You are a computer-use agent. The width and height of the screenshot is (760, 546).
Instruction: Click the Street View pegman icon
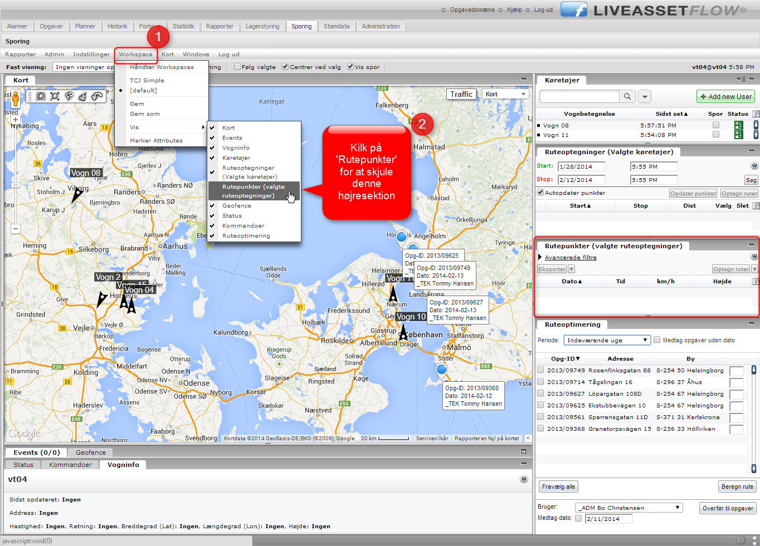click(16, 99)
